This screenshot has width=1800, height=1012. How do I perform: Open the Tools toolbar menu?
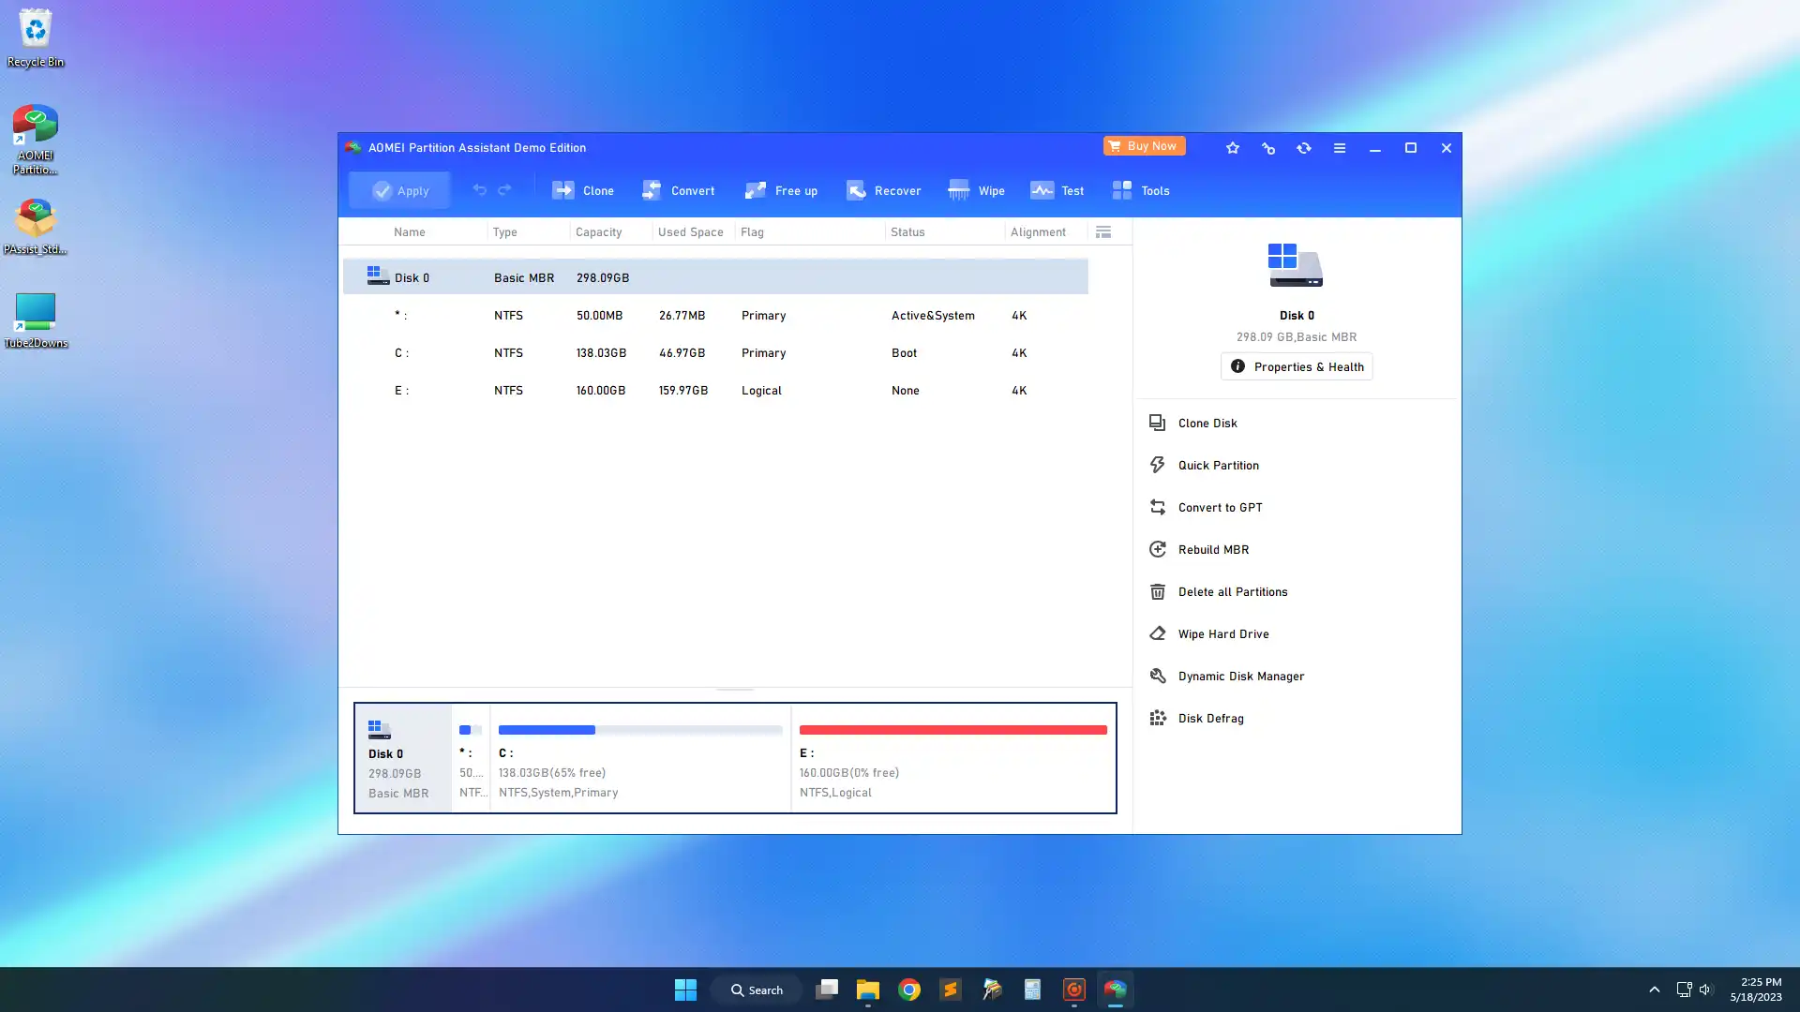pyautogui.click(x=1140, y=190)
